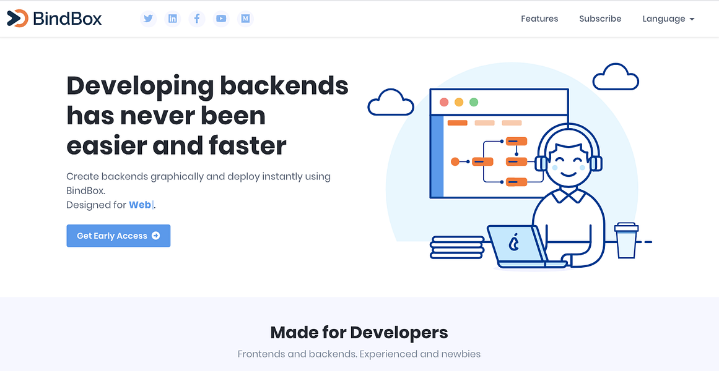This screenshot has width=719, height=371.
Task: Open the Subscribe nav item
Action: (599, 19)
